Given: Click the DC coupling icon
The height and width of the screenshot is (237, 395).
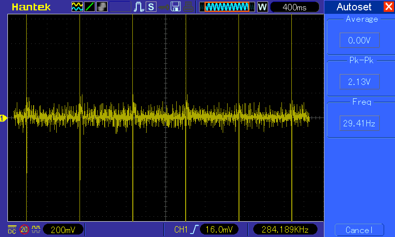Looking at the screenshot, I should pyautogui.click(x=12, y=230).
